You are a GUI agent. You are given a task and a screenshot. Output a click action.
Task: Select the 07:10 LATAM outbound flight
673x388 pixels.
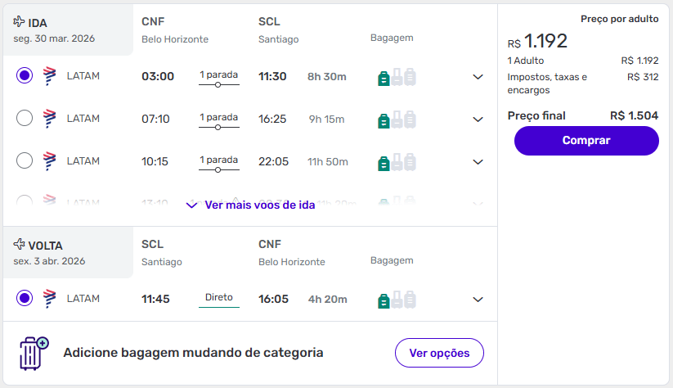click(25, 119)
